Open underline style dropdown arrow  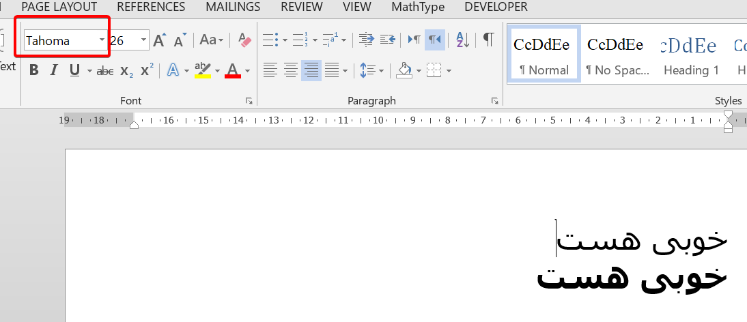tap(89, 71)
